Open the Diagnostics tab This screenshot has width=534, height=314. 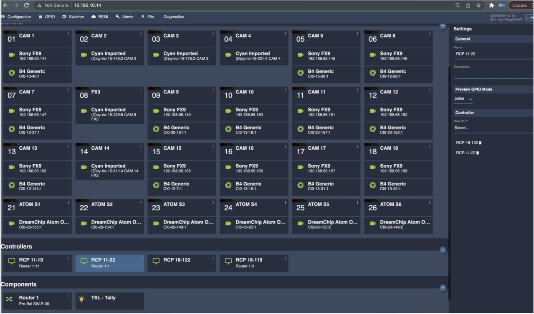174,17
